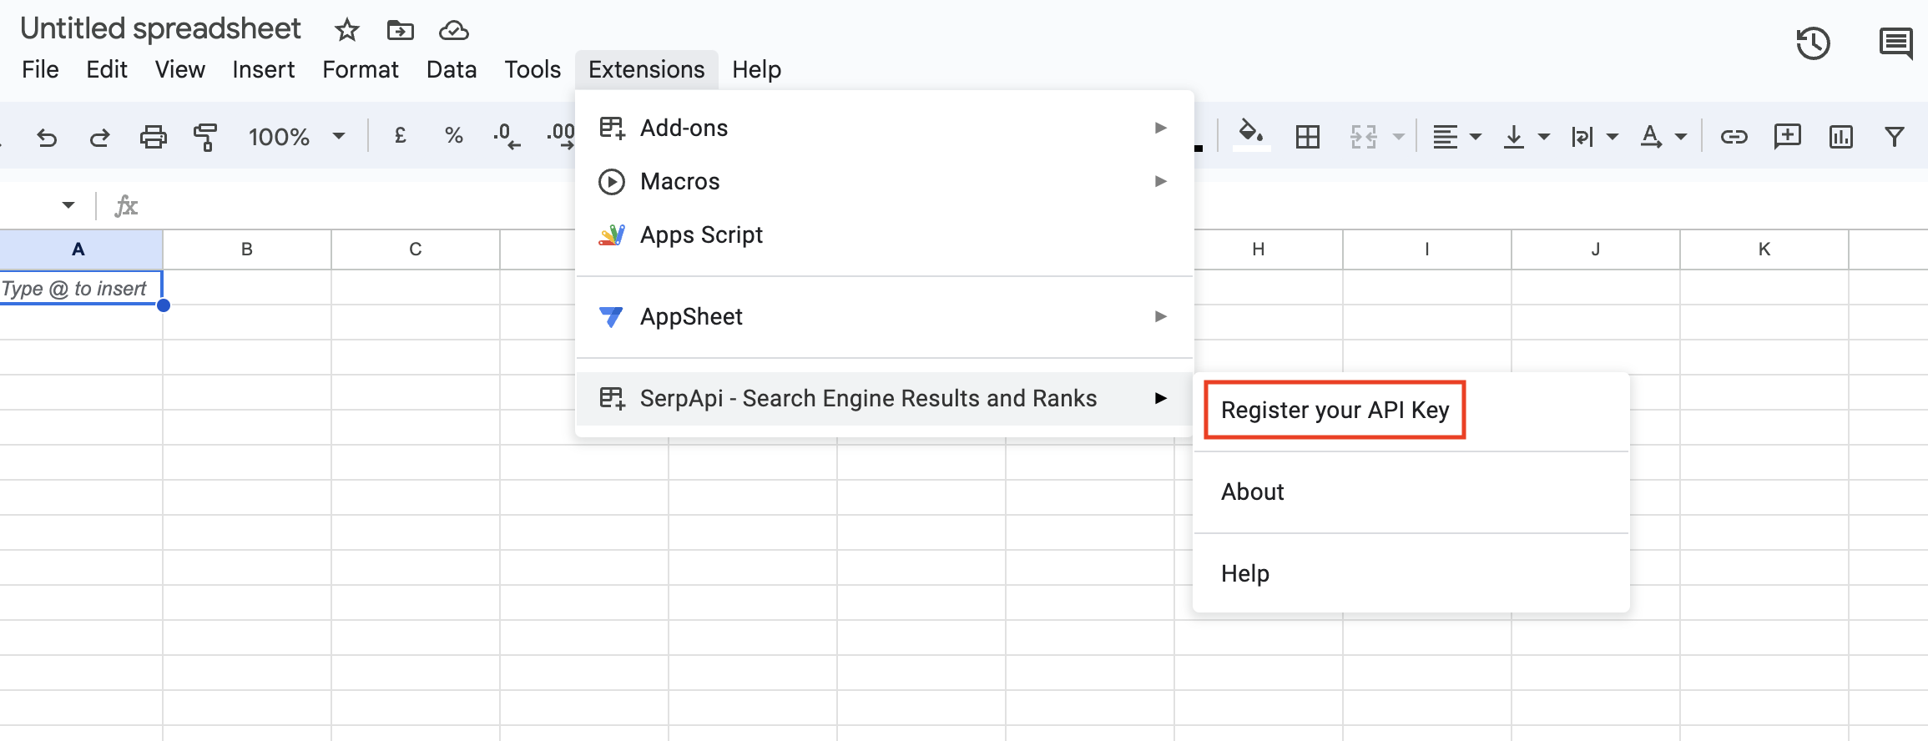Toggle the filter funnel icon
Viewport: 1928px width, 741px height.
(x=1894, y=137)
